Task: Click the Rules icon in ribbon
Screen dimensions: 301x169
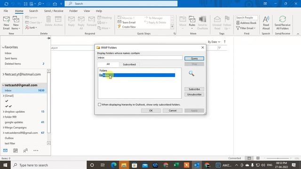Action: (192, 23)
